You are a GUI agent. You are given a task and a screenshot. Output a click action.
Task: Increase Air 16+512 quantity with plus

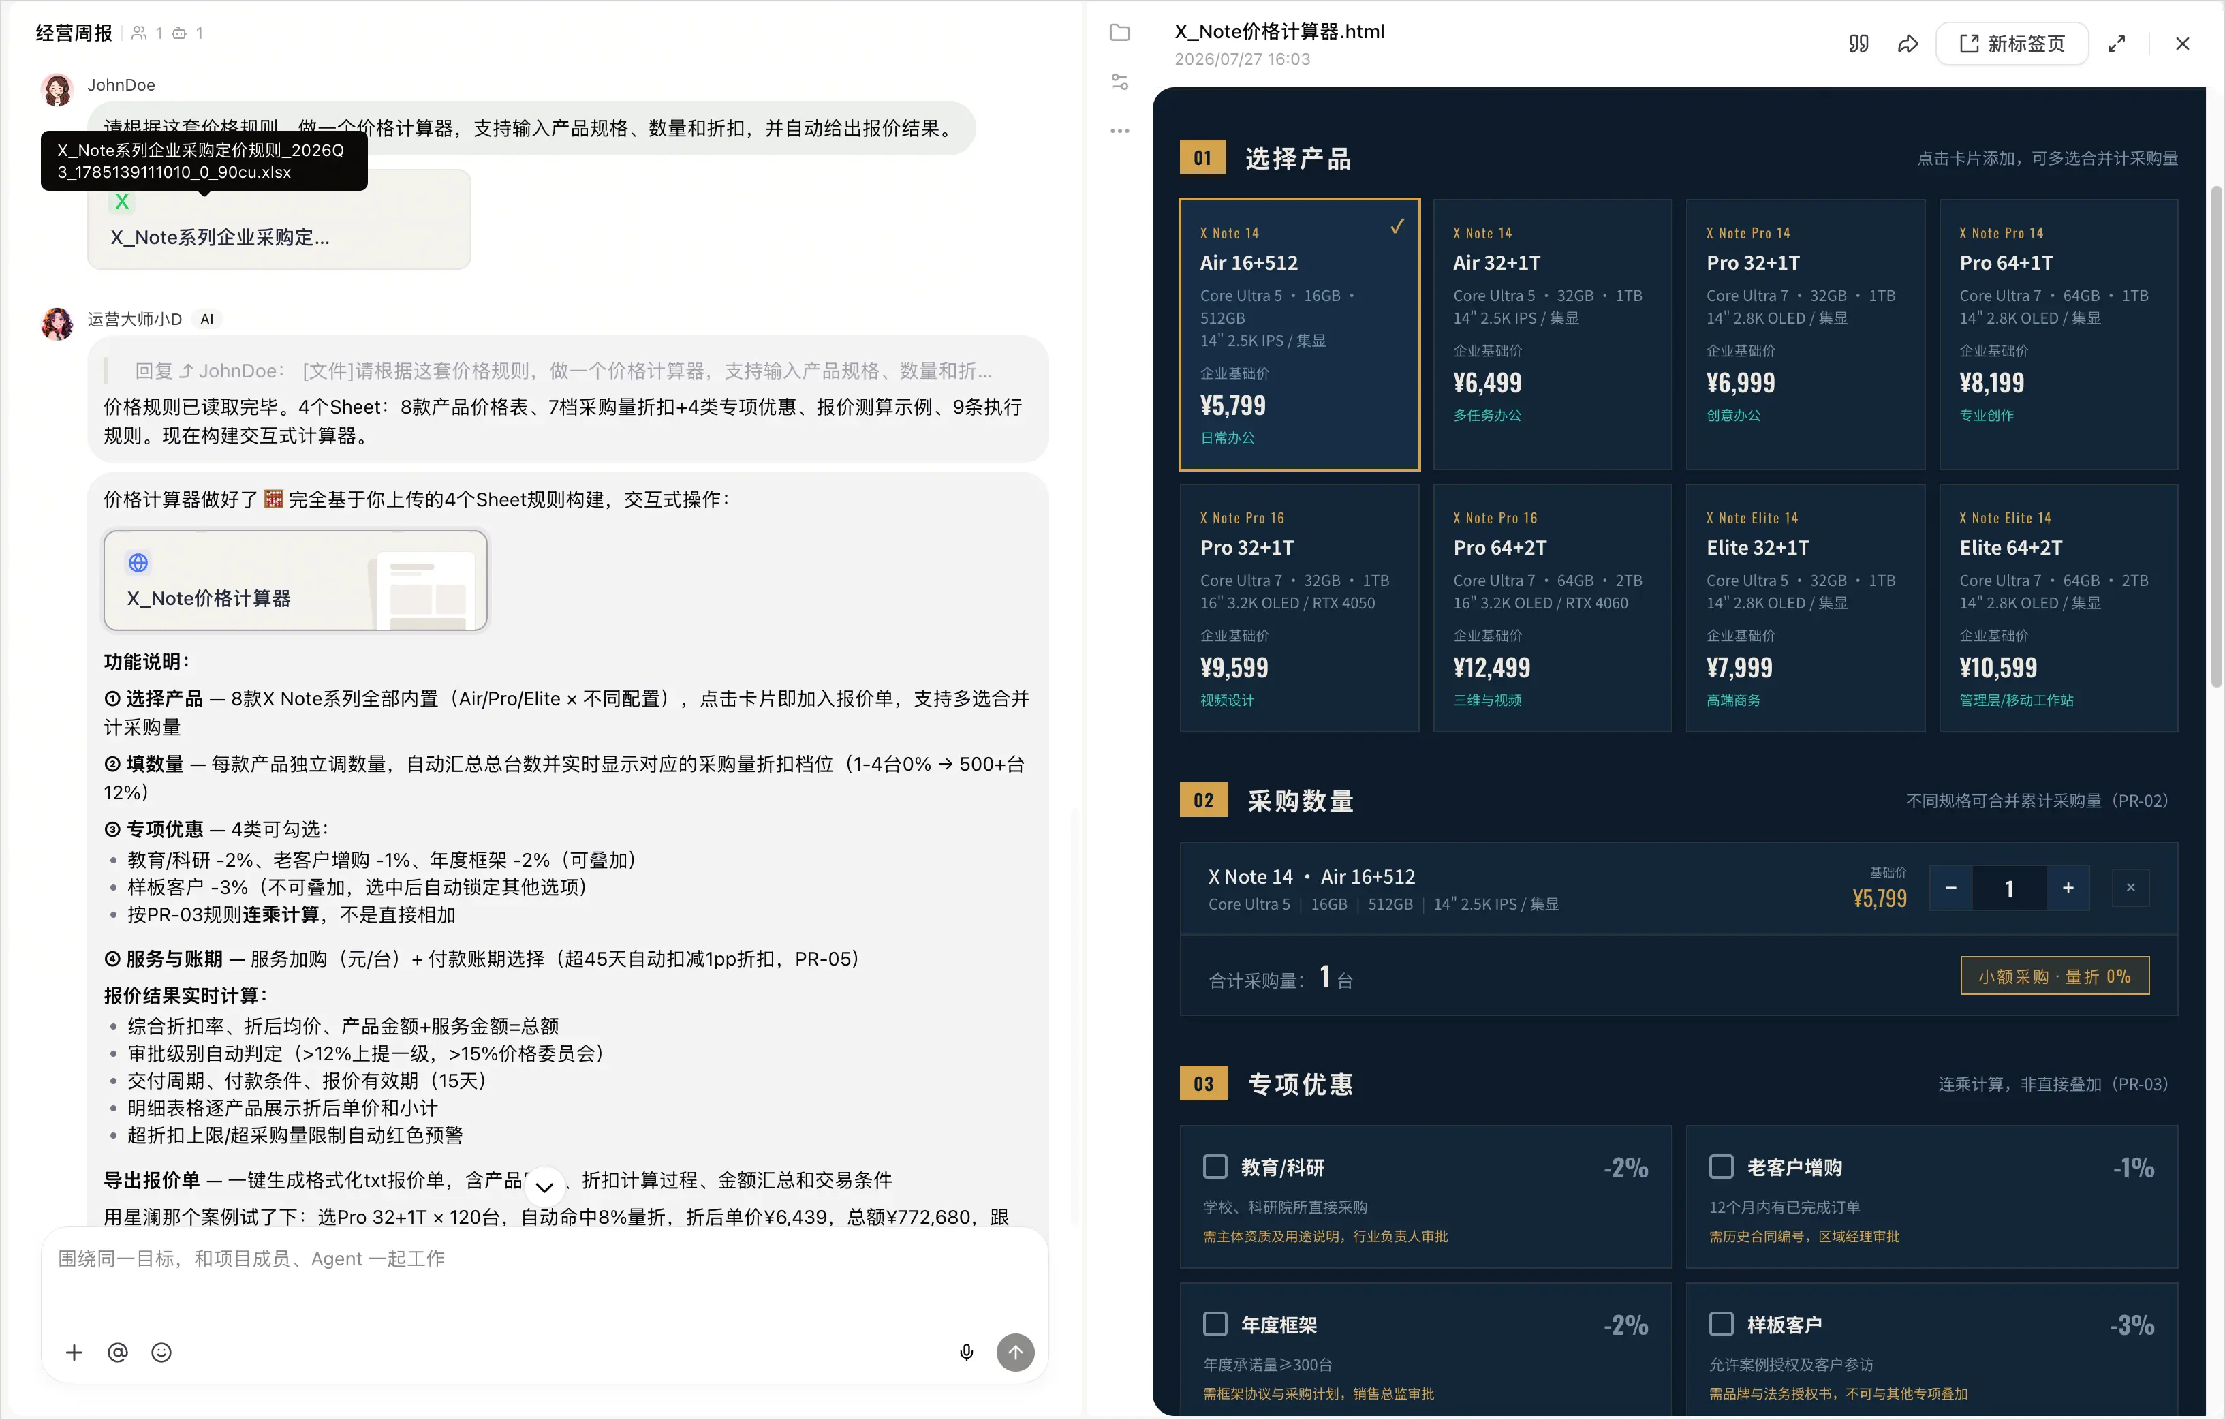[x=2068, y=887]
